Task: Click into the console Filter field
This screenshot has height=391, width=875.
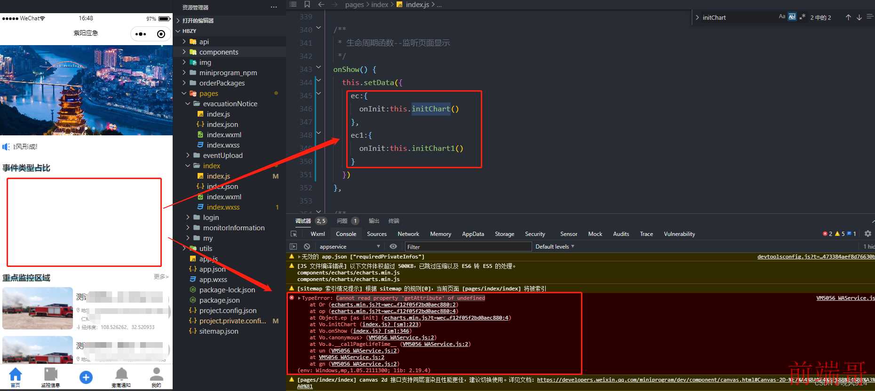Action: click(468, 246)
